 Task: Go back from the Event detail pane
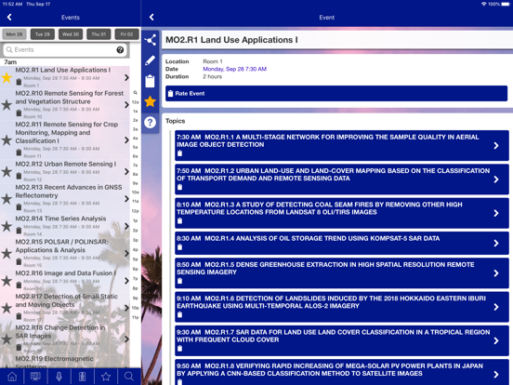[x=151, y=18]
